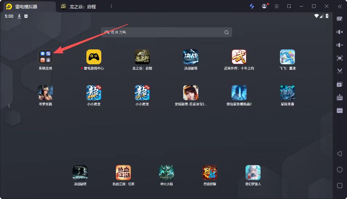Click the download indicator in the status bar
Viewport: 347px width, 199px height.
[19, 16]
